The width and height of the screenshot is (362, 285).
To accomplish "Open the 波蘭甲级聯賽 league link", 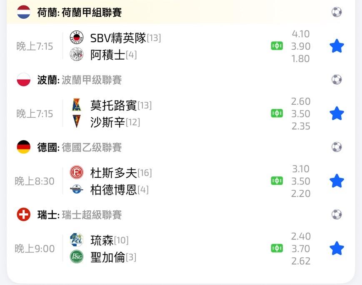I will 92,80.
